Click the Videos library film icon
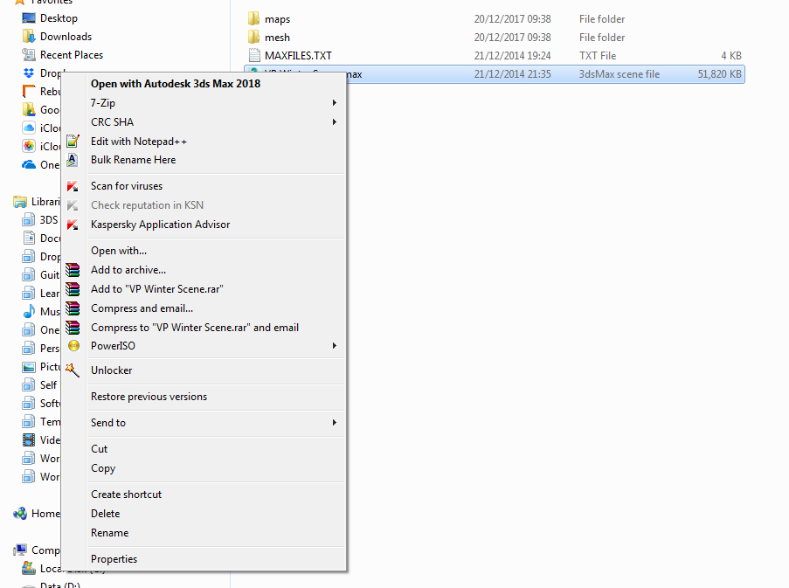 coord(29,440)
